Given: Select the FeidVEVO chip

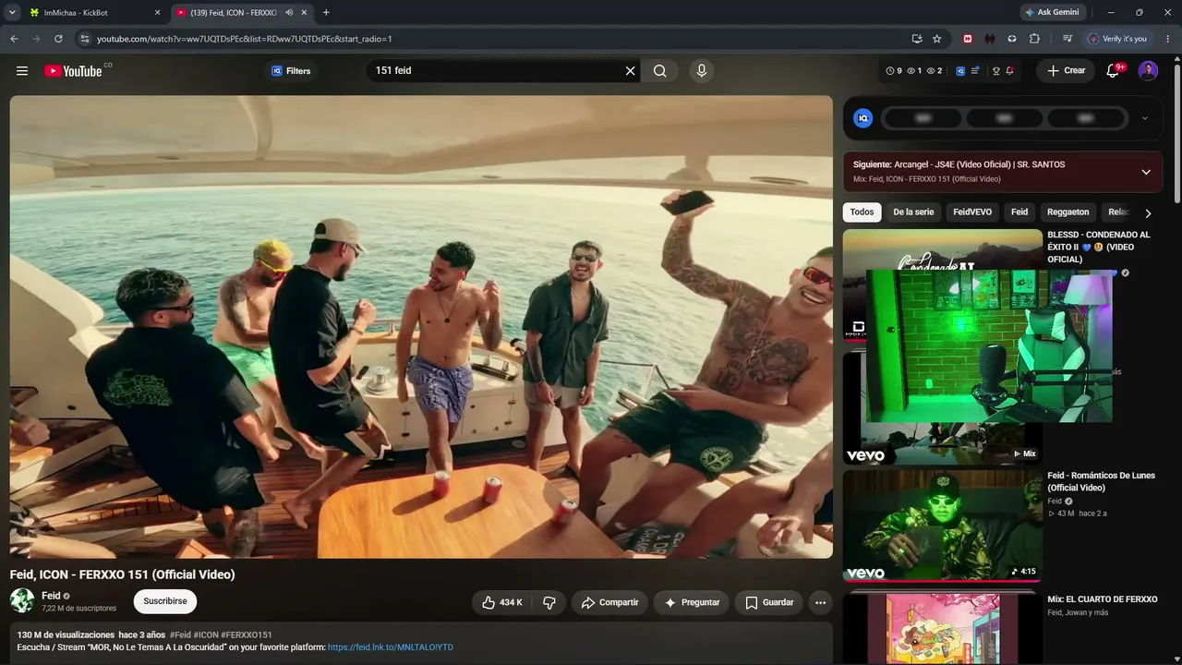Looking at the screenshot, I should tap(972, 212).
